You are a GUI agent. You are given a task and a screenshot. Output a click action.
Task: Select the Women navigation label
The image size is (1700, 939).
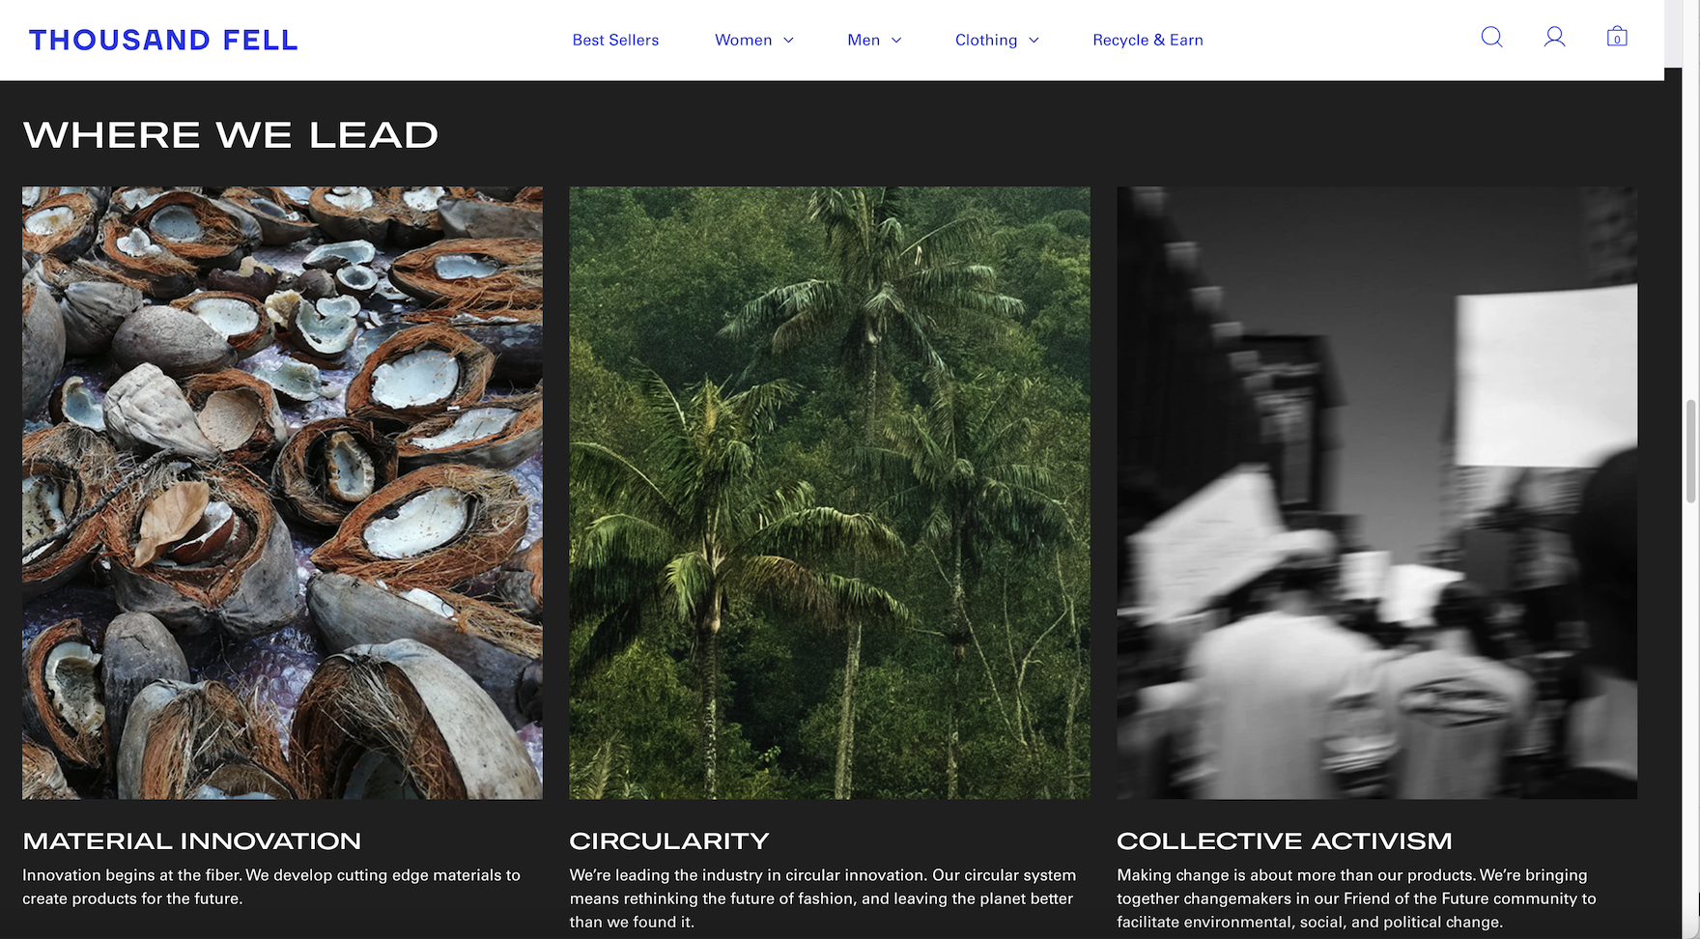pos(743,40)
